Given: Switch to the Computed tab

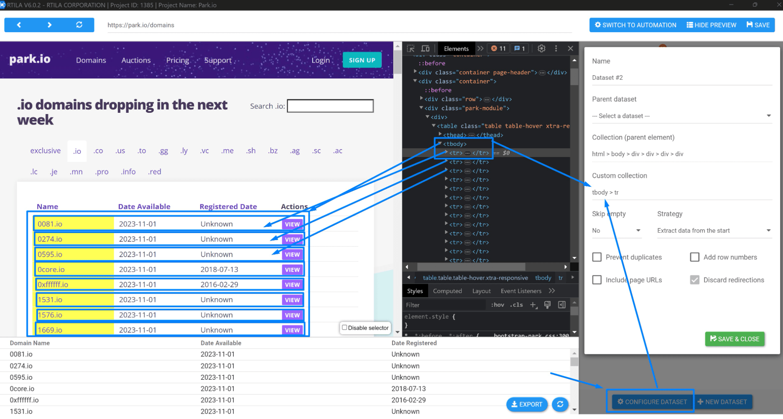Looking at the screenshot, I should point(447,291).
